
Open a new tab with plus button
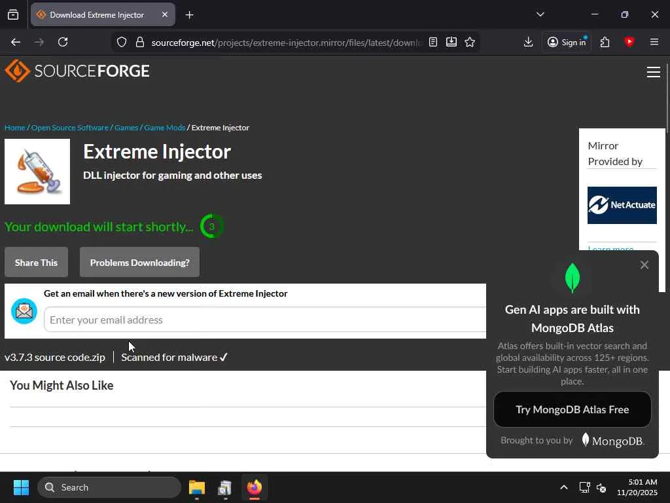tap(189, 15)
